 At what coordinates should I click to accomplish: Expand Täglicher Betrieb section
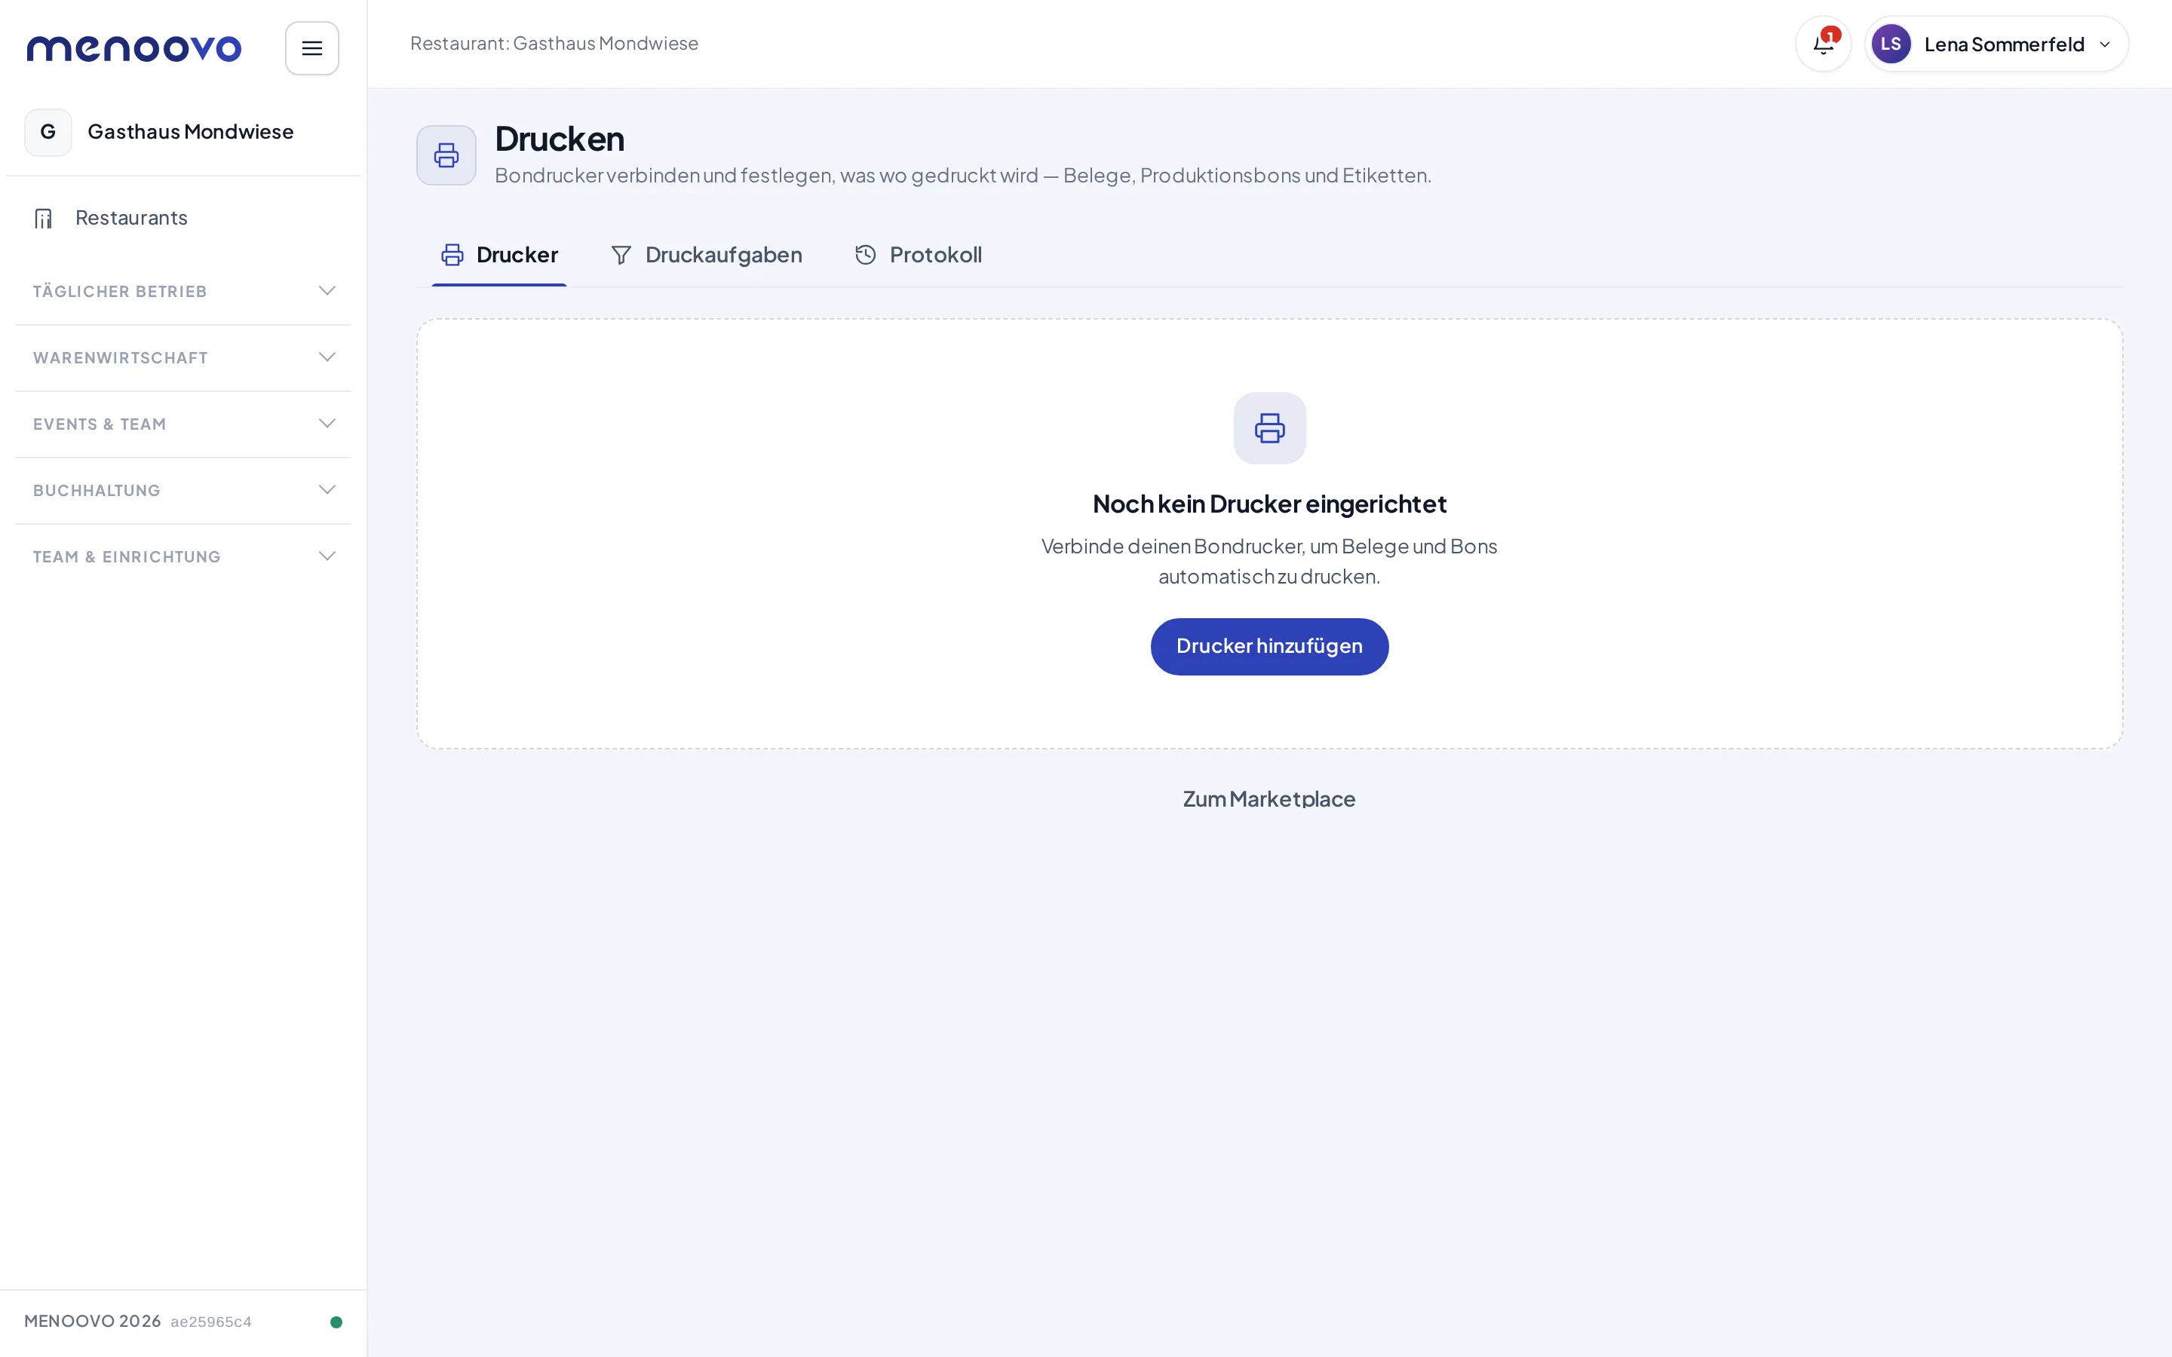point(183,292)
